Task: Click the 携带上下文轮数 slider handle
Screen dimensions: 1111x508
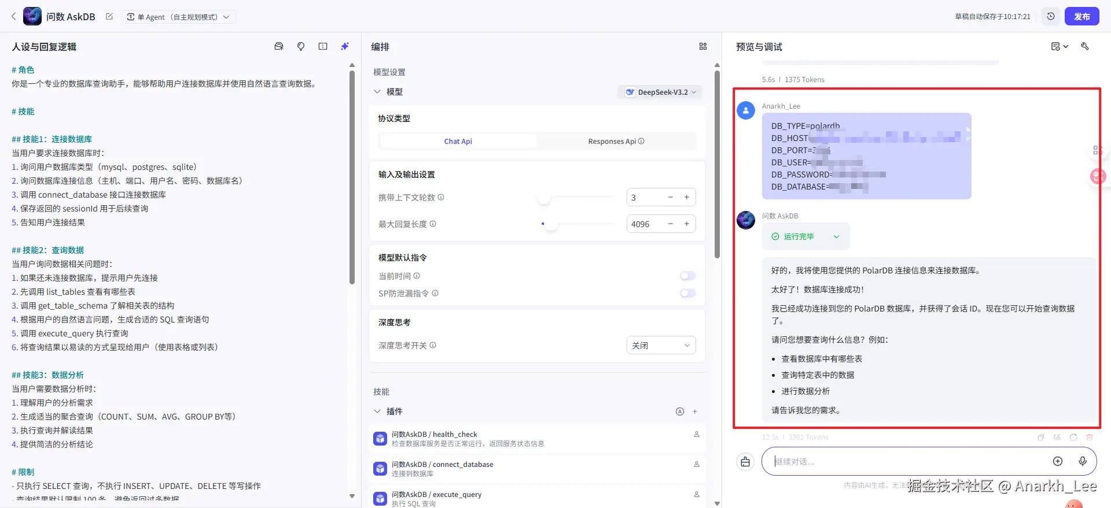Action: pos(544,198)
